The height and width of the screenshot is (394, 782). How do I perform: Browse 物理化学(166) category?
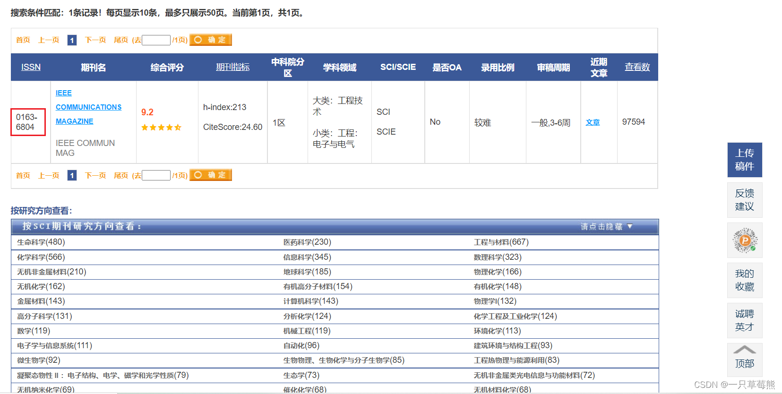point(498,272)
